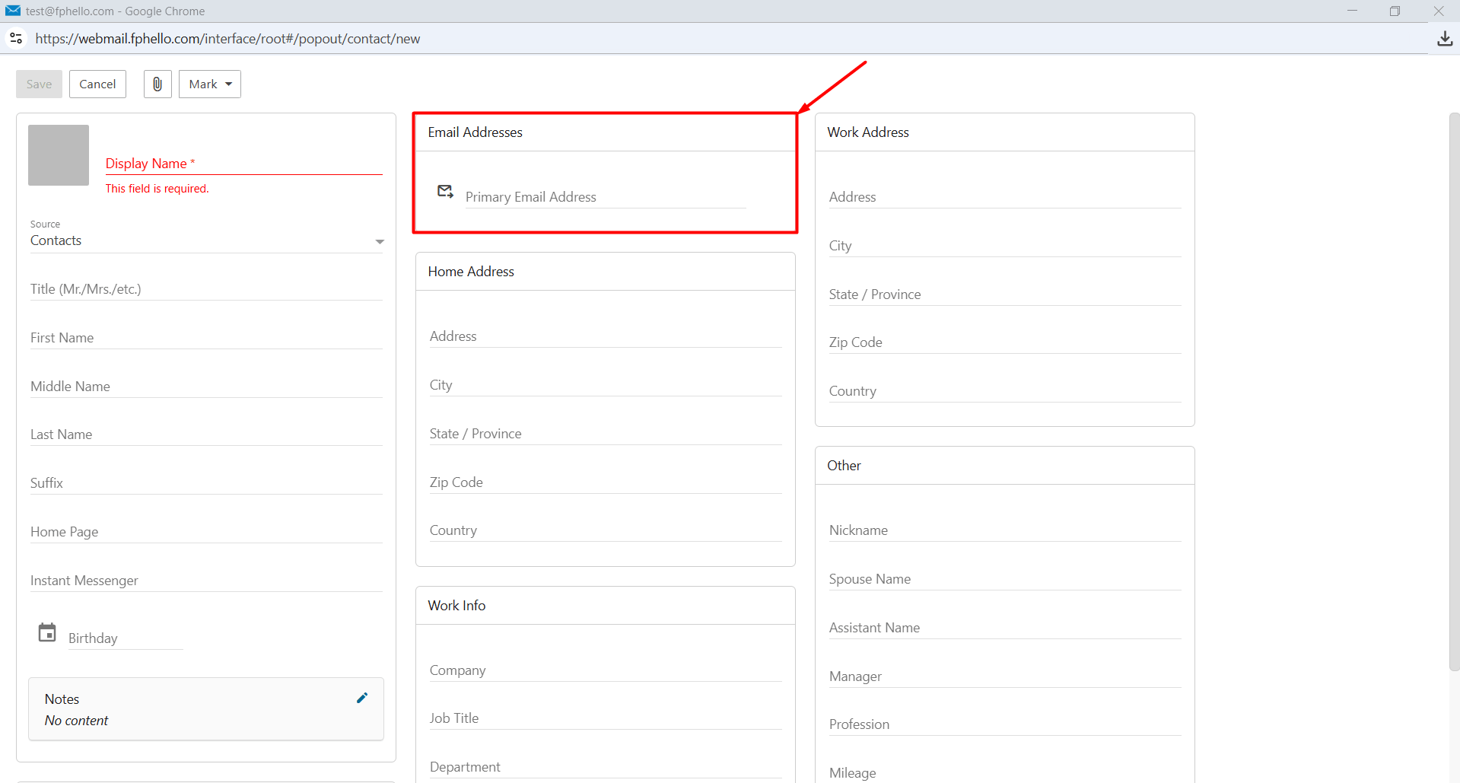Click the Nickname field under Other

coord(1005,530)
